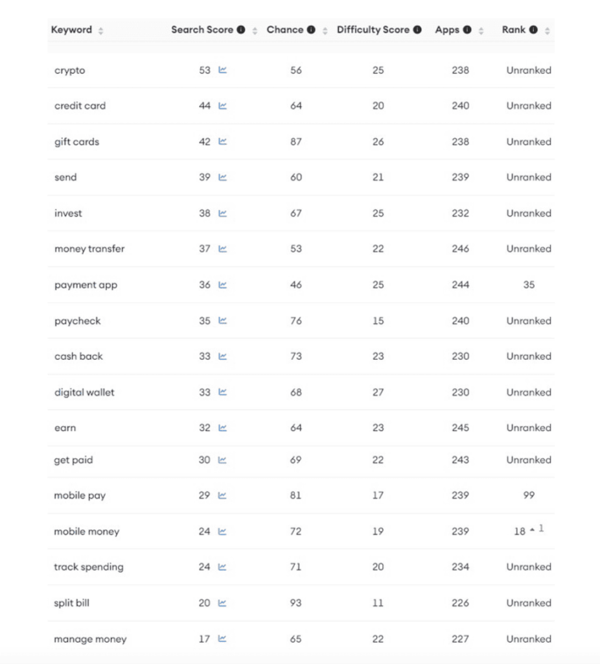Open trend chart for manage money
This screenshot has height=664, width=600.
pyautogui.click(x=222, y=639)
